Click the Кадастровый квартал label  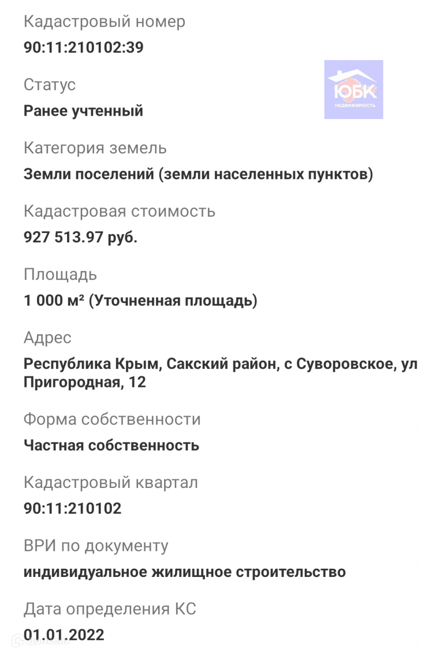[x=111, y=483]
